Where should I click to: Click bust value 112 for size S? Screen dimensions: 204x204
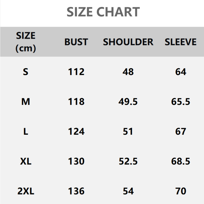tap(76, 72)
